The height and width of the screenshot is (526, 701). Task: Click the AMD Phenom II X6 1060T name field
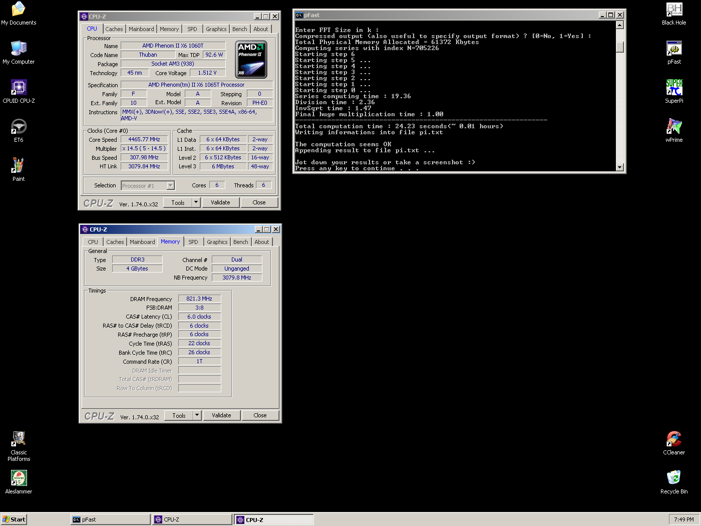(173, 46)
